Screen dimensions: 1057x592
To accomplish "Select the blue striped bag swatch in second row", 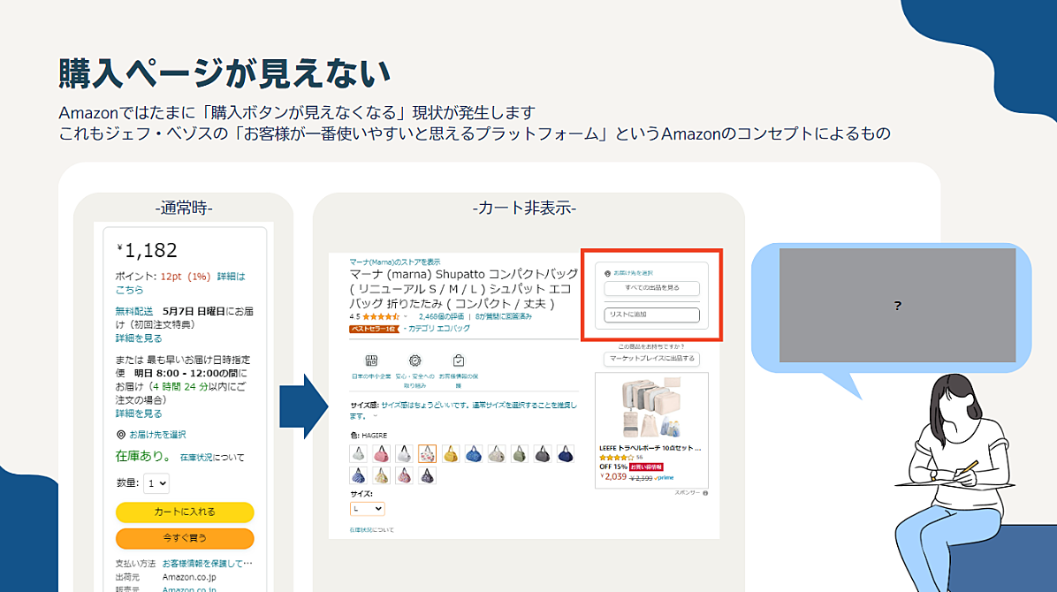I will (x=359, y=476).
